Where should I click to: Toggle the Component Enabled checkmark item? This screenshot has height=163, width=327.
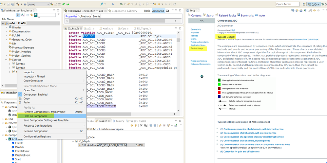[x=35, y=95]
